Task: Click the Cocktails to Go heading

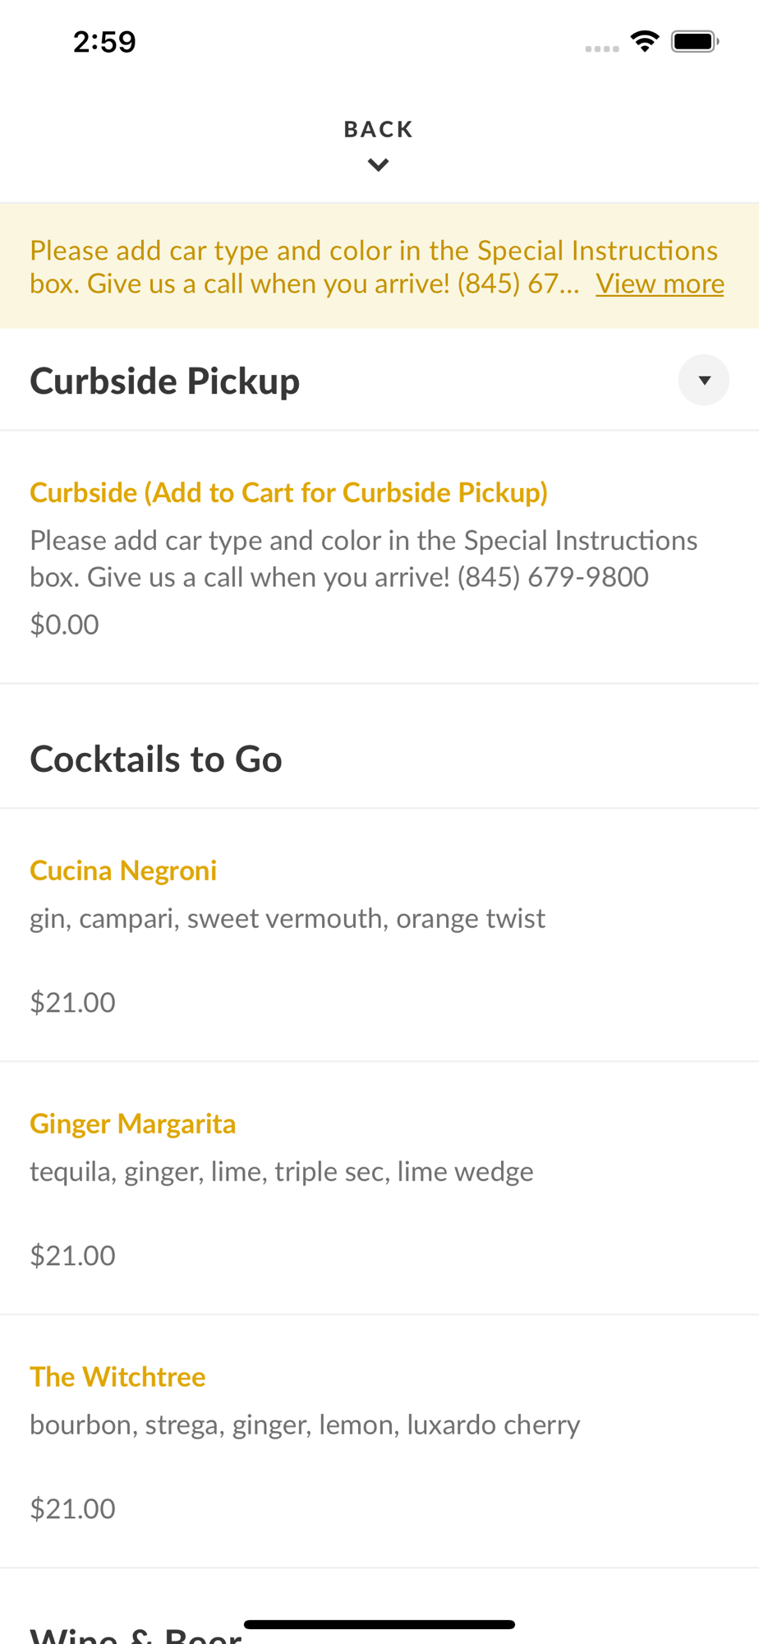Action: pyautogui.click(x=156, y=759)
